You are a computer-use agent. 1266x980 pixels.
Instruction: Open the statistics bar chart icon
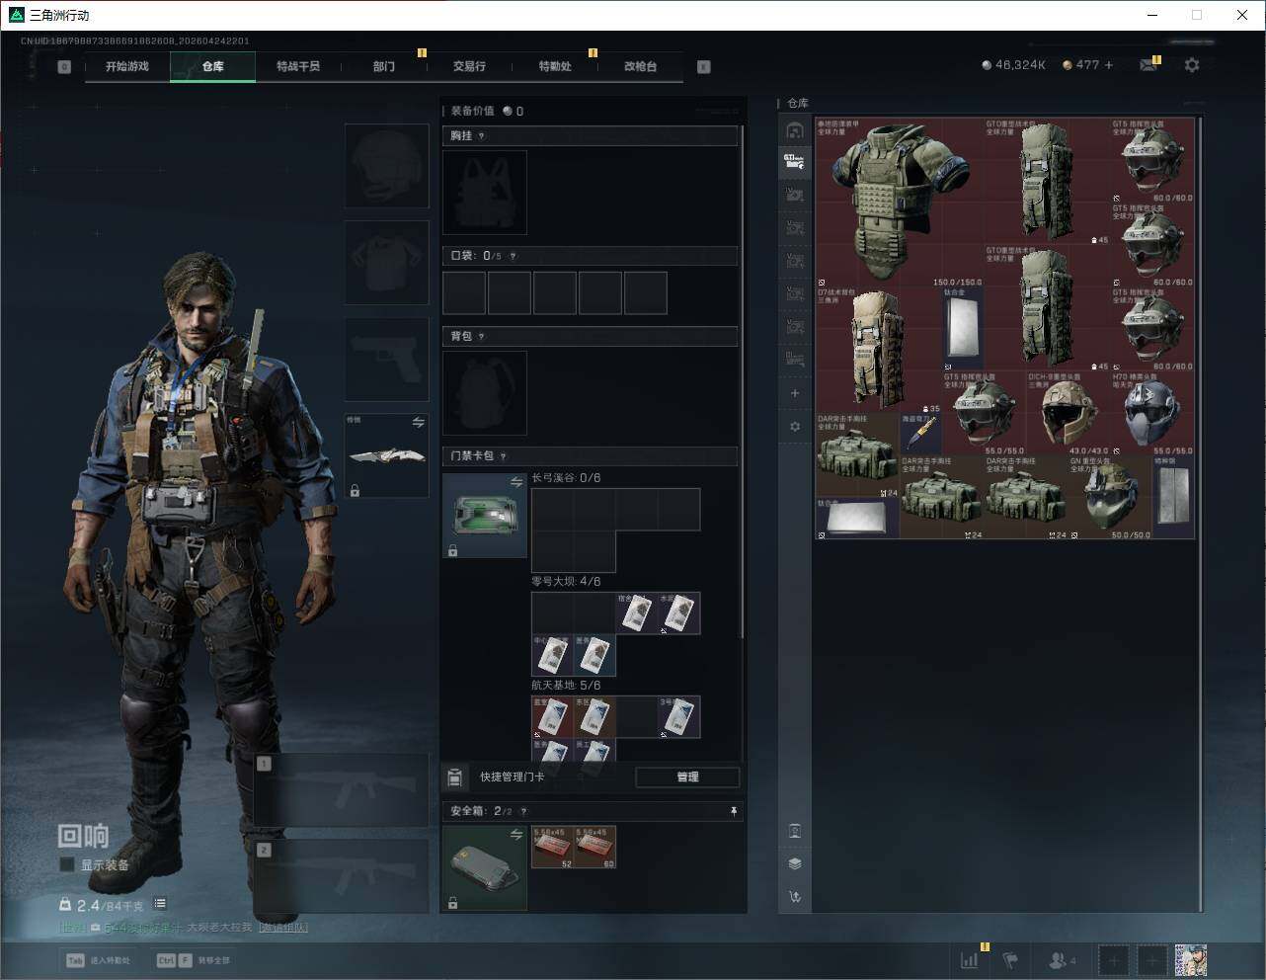[x=970, y=960]
